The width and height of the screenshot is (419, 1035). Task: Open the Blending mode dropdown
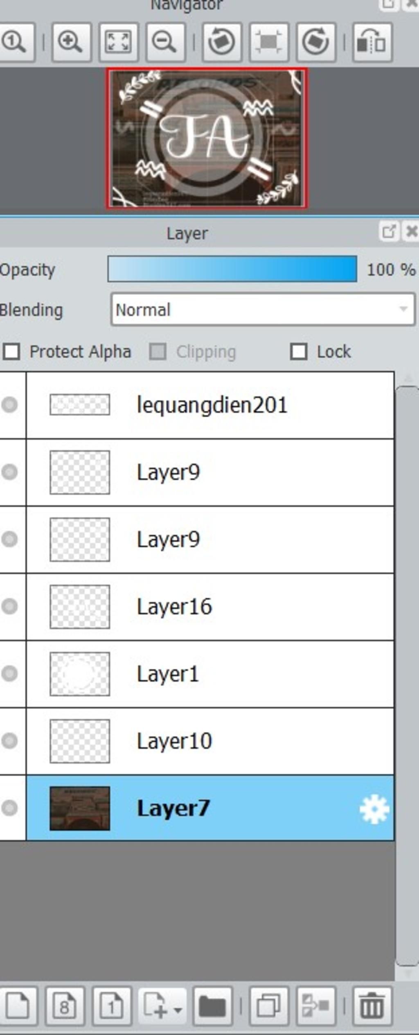263,310
